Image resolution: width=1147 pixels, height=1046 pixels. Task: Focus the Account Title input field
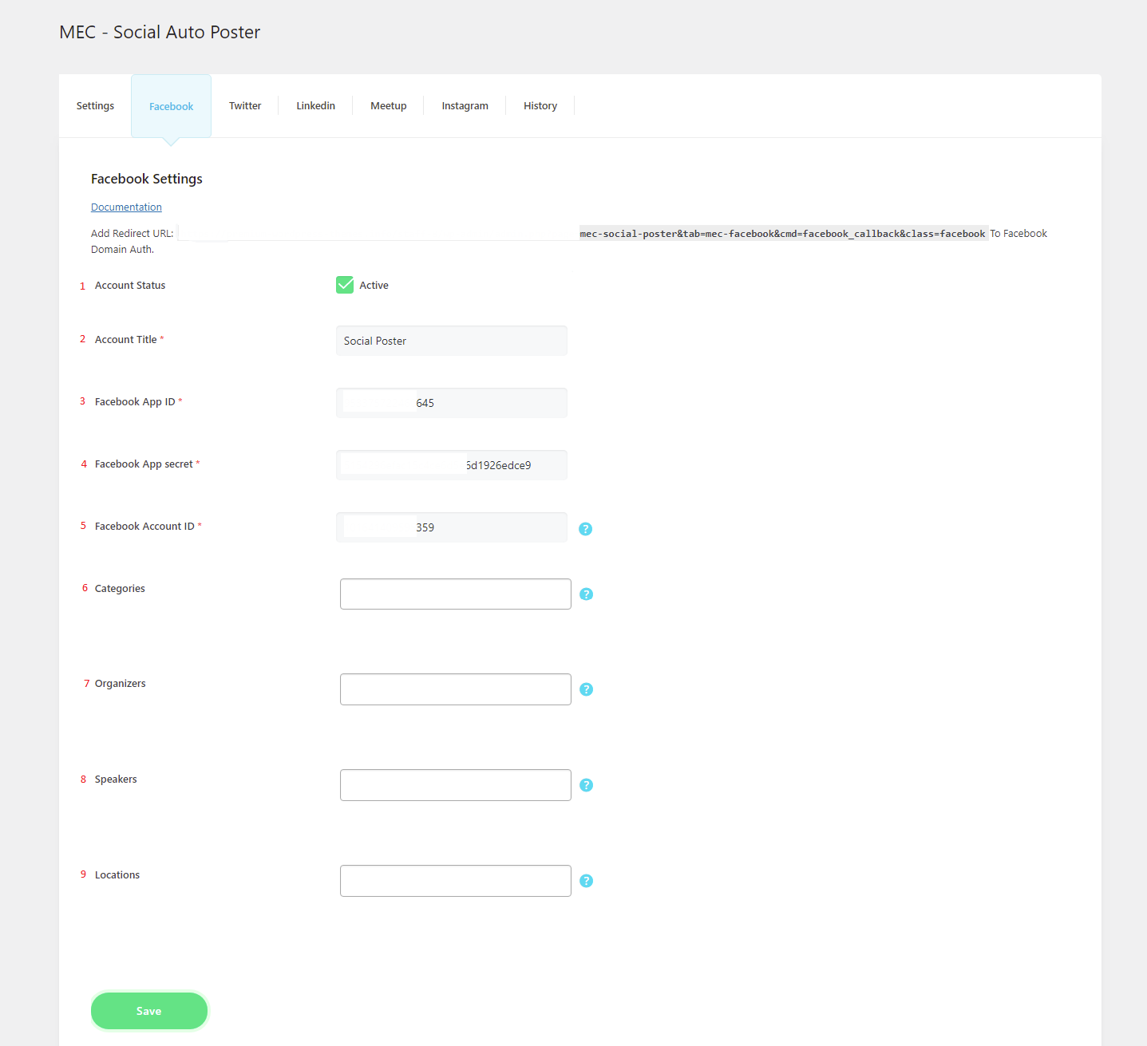(x=452, y=341)
